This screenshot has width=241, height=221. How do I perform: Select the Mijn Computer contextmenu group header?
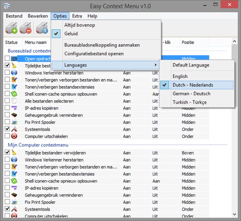click(38, 145)
